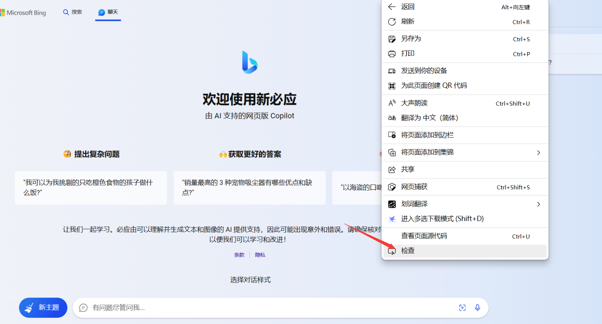Click the QR code icon
This screenshot has height=324, width=602.
tap(392, 86)
